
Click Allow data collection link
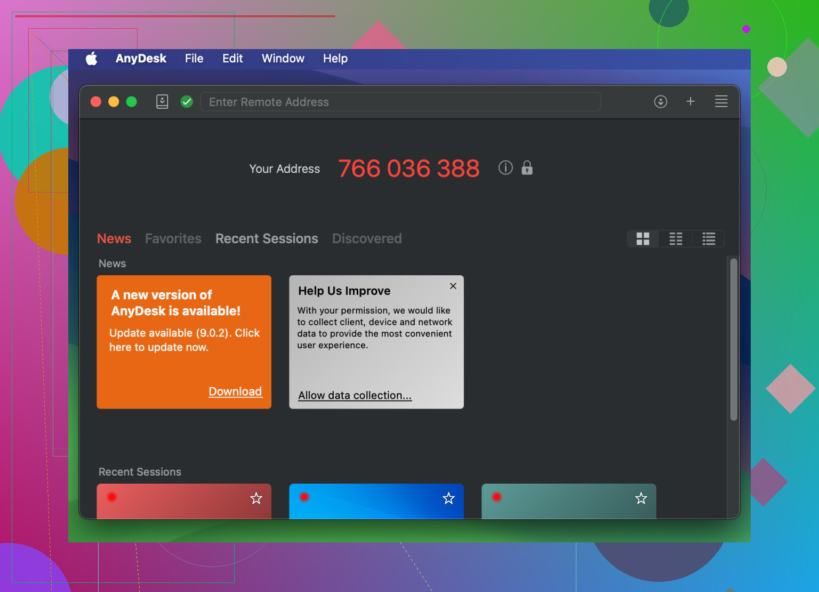[x=355, y=395]
